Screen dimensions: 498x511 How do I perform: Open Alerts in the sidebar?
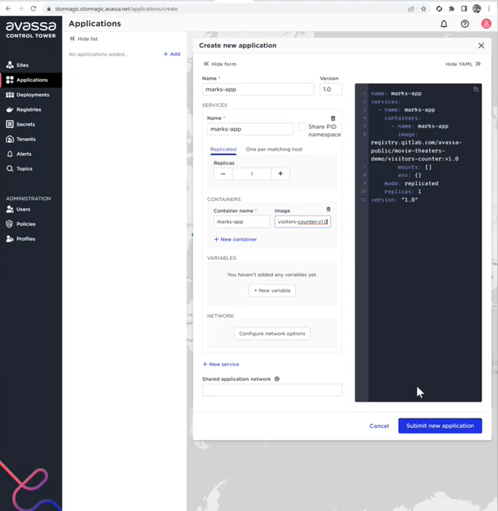(x=19, y=154)
